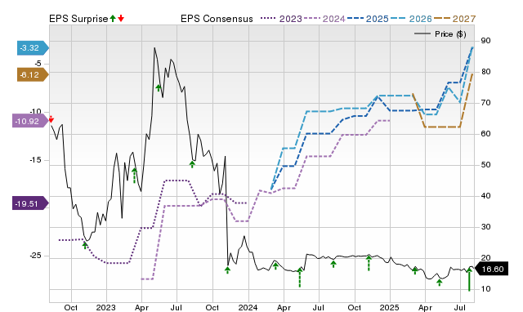Click the EPS Consensus legend label
The width and height of the screenshot is (523, 312).
pyautogui.click(x=217, y=19)
